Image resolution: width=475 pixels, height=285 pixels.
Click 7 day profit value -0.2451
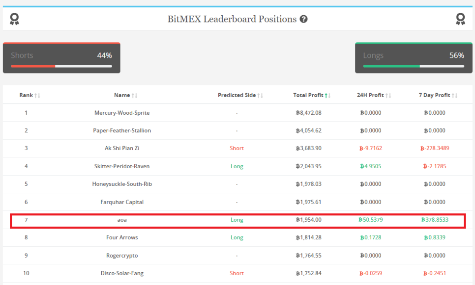434,273
